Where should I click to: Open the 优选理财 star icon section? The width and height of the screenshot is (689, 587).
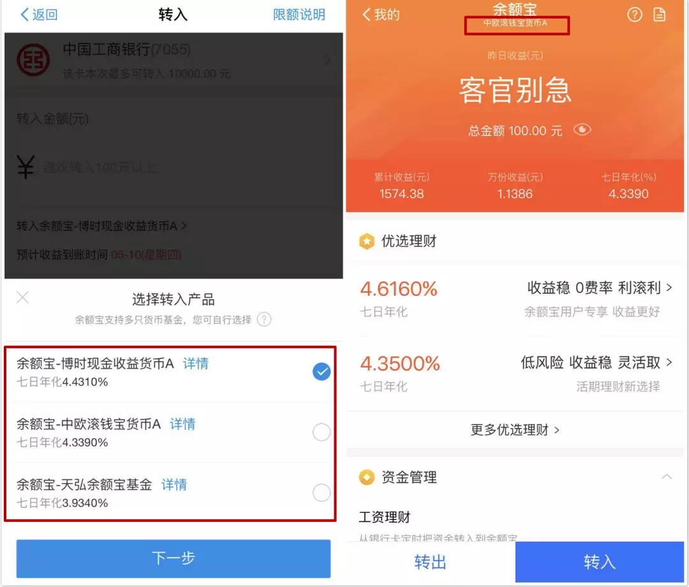click(366, 241)
